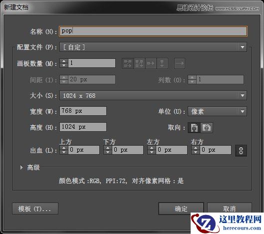
Task: Choose portrait orientation icon
Action: (x=194, y=128)
